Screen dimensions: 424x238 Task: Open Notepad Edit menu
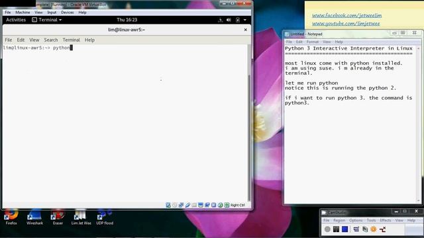pos(299,42)
